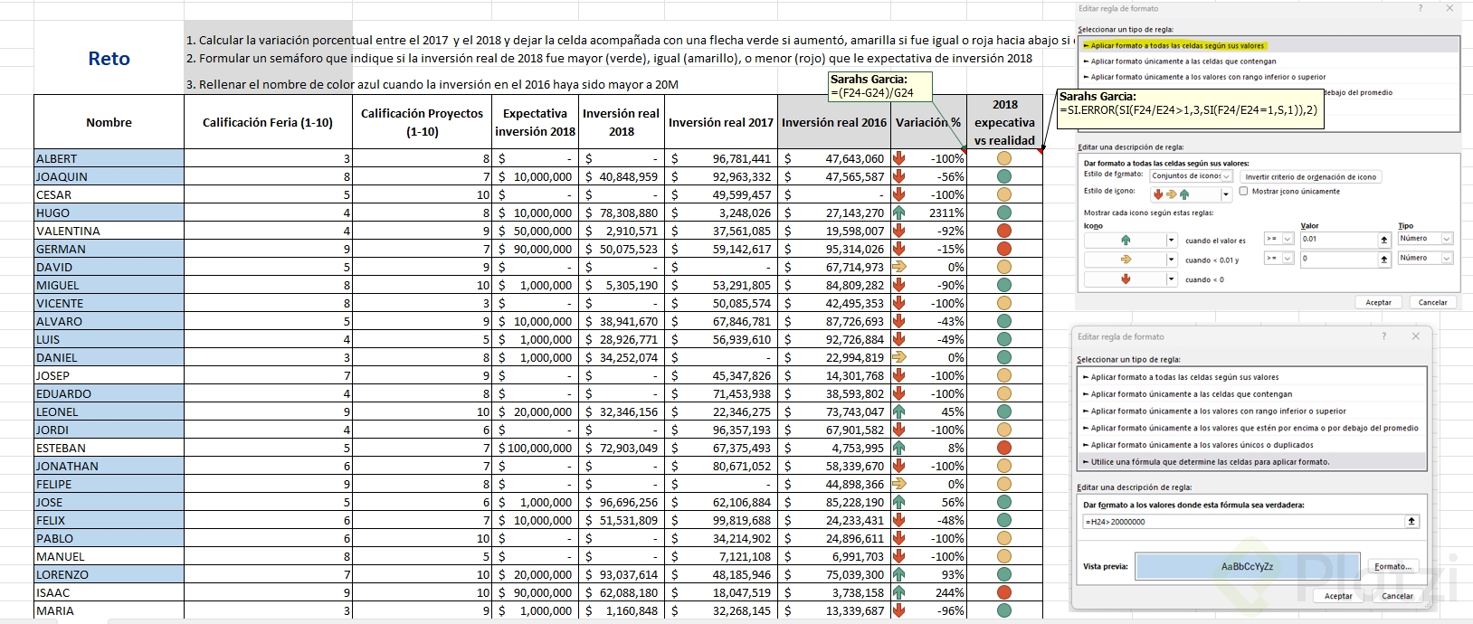
Task: Enable the 'Mostrar icono únicamente' checkbox
Action: click(1244, 192)
